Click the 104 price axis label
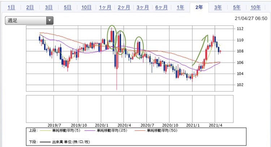 pos(240,74)
